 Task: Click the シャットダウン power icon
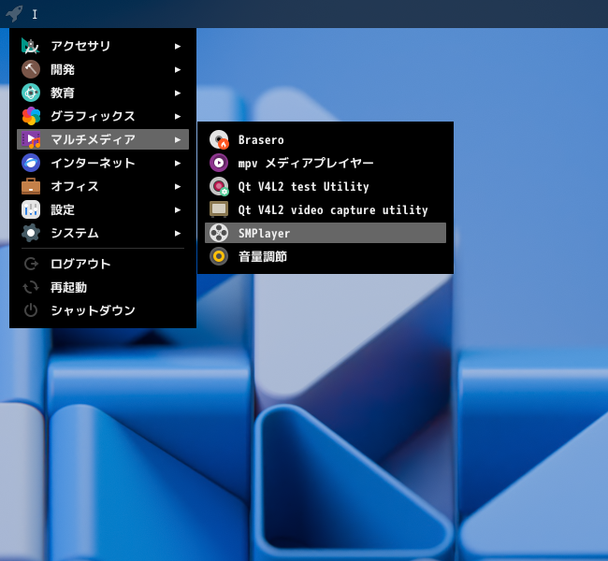(x=31, y=310)
